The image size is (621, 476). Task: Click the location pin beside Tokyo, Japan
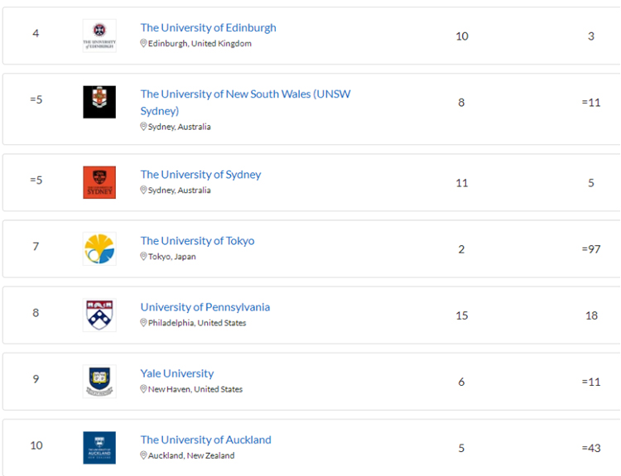pyautogui.click(x=143, y=257)
